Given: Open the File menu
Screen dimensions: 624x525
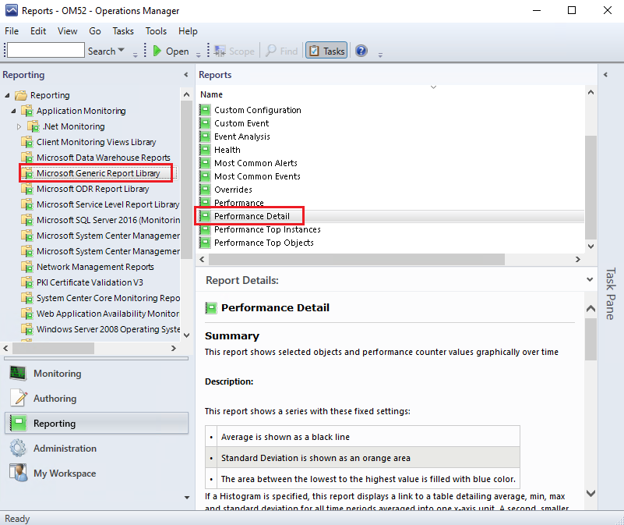Looking at the screenshot, I should tap(12, 31).
